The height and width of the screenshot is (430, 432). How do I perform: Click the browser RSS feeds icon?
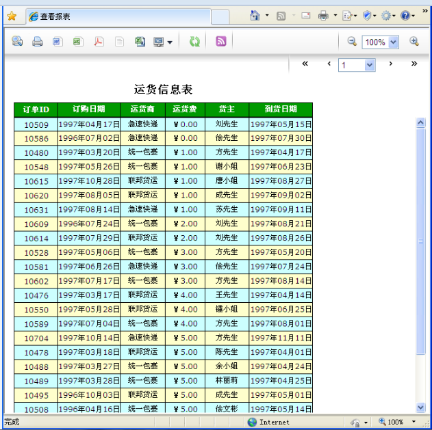pyautogui.click(x=281, y=16)
